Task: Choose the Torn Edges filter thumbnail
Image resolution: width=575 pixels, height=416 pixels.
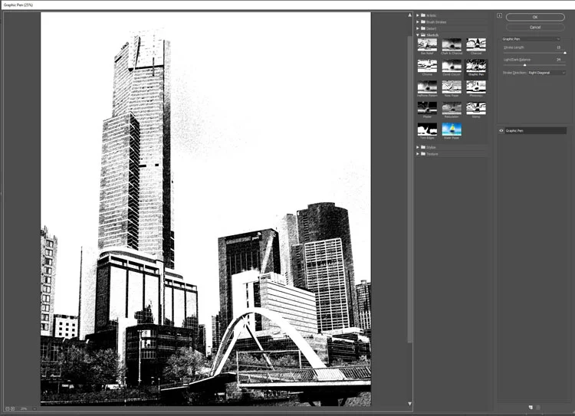Action: click(x=427, y=131)
